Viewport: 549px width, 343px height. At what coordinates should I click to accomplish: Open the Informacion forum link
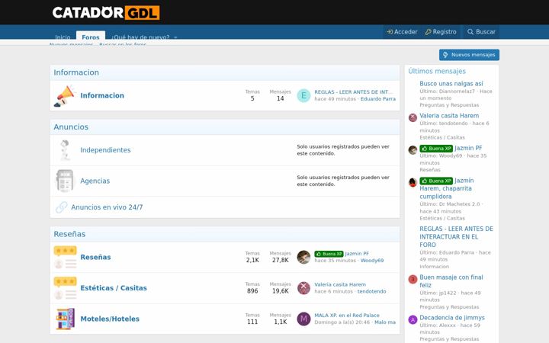(102, 95)
